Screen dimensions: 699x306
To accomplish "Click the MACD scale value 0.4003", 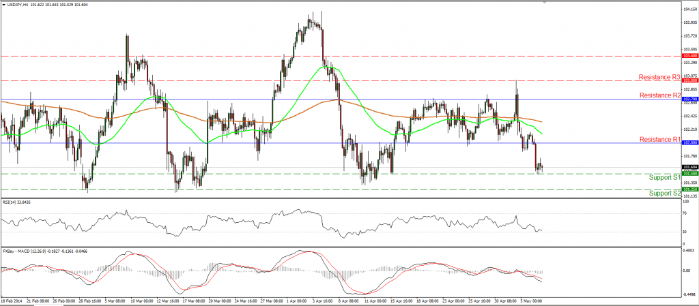I will [x=689, y=250].
